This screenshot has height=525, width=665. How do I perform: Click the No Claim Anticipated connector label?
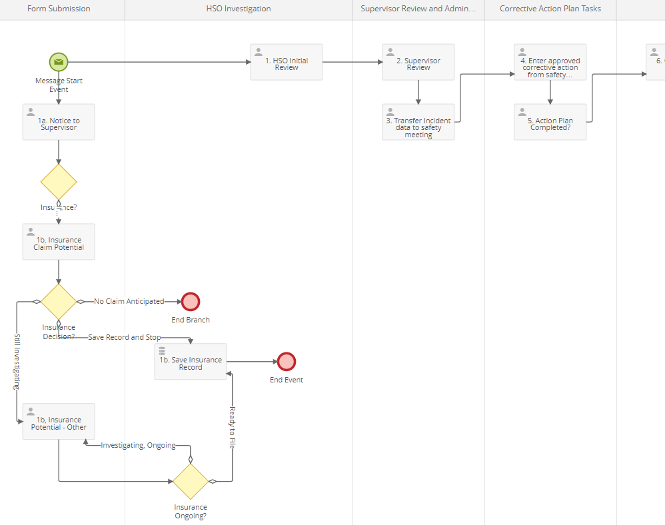pos(129,301)
